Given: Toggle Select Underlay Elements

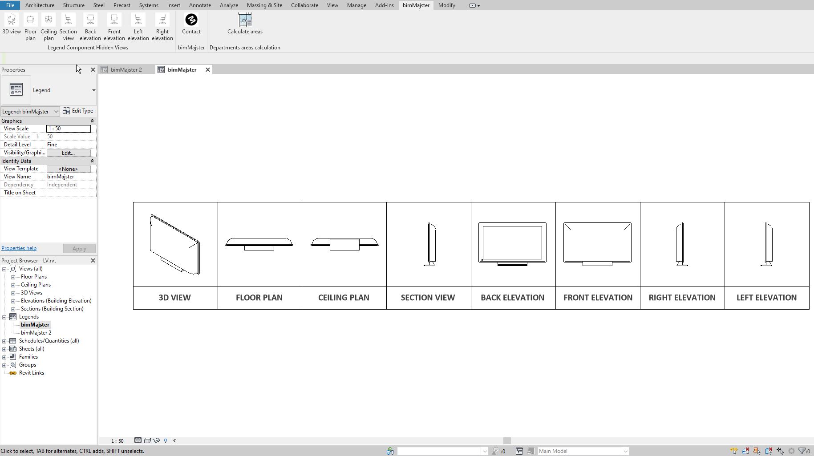Looking at the screenshot, I should coord(745,451).
